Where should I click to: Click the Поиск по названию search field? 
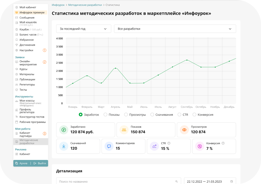pos(115,181)
